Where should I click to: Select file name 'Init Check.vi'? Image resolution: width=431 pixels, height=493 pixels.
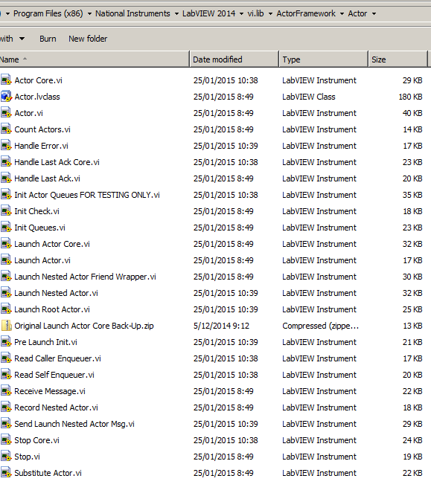[36, 211]
